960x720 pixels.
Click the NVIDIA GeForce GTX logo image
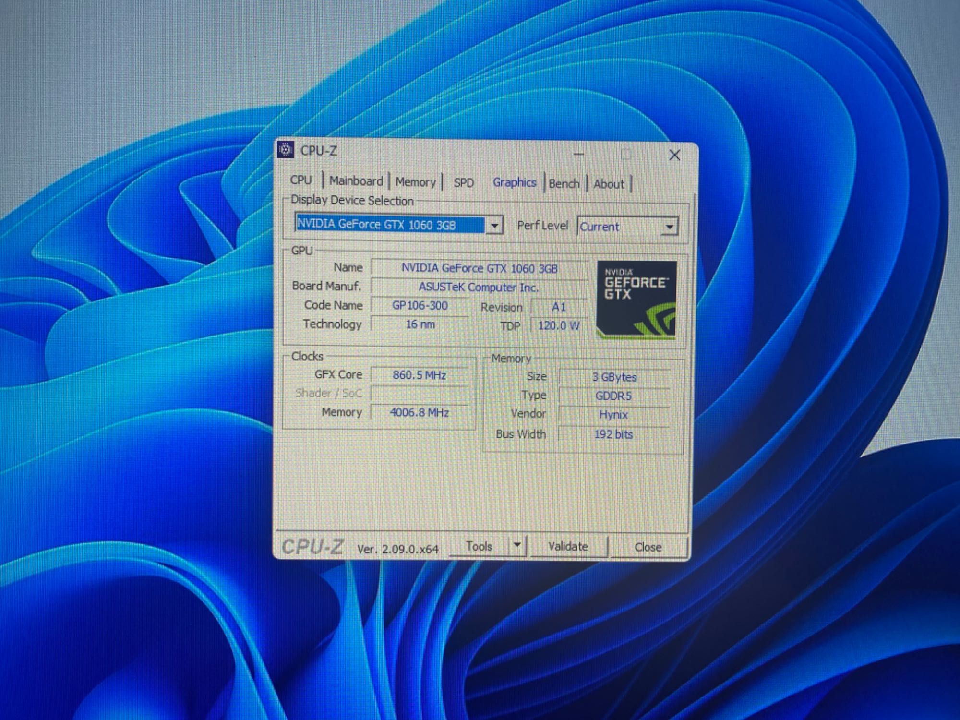pyautogui.click(x=636, y=300)
